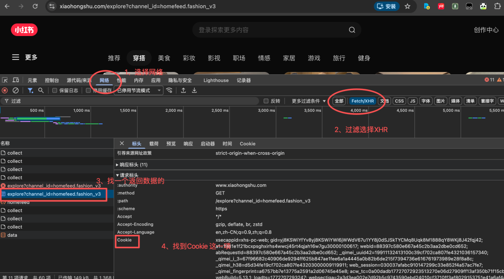Open the Cookie request tab

[247, 143]
